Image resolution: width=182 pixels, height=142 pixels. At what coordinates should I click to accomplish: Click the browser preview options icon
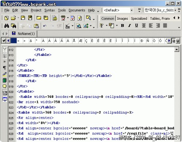coord(86,26)
